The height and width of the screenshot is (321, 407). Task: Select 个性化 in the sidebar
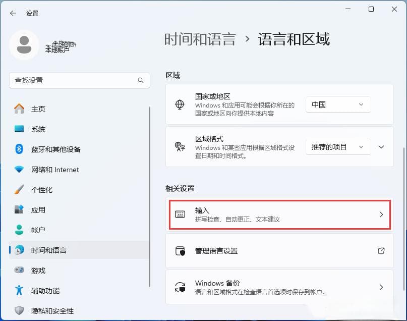point(79,190)
